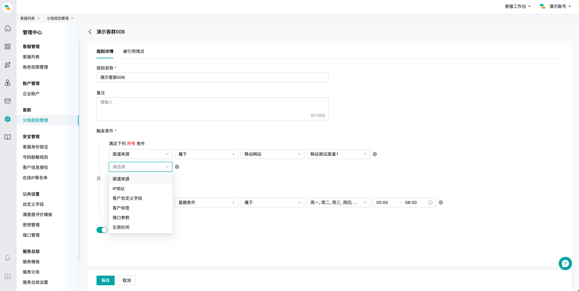Open the notification bell icon

pos(8,258)
